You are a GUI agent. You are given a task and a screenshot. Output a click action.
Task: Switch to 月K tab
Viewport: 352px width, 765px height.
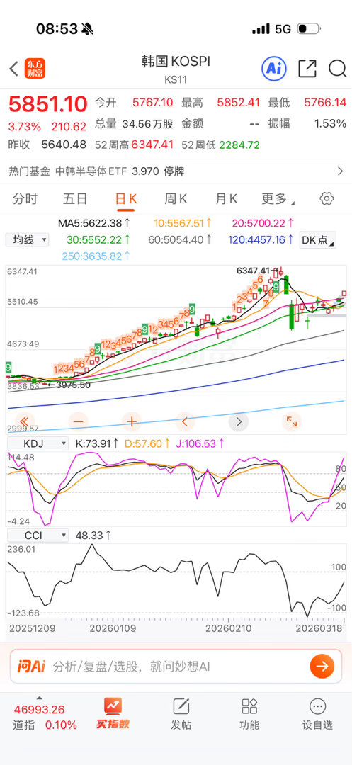(226, 198)
